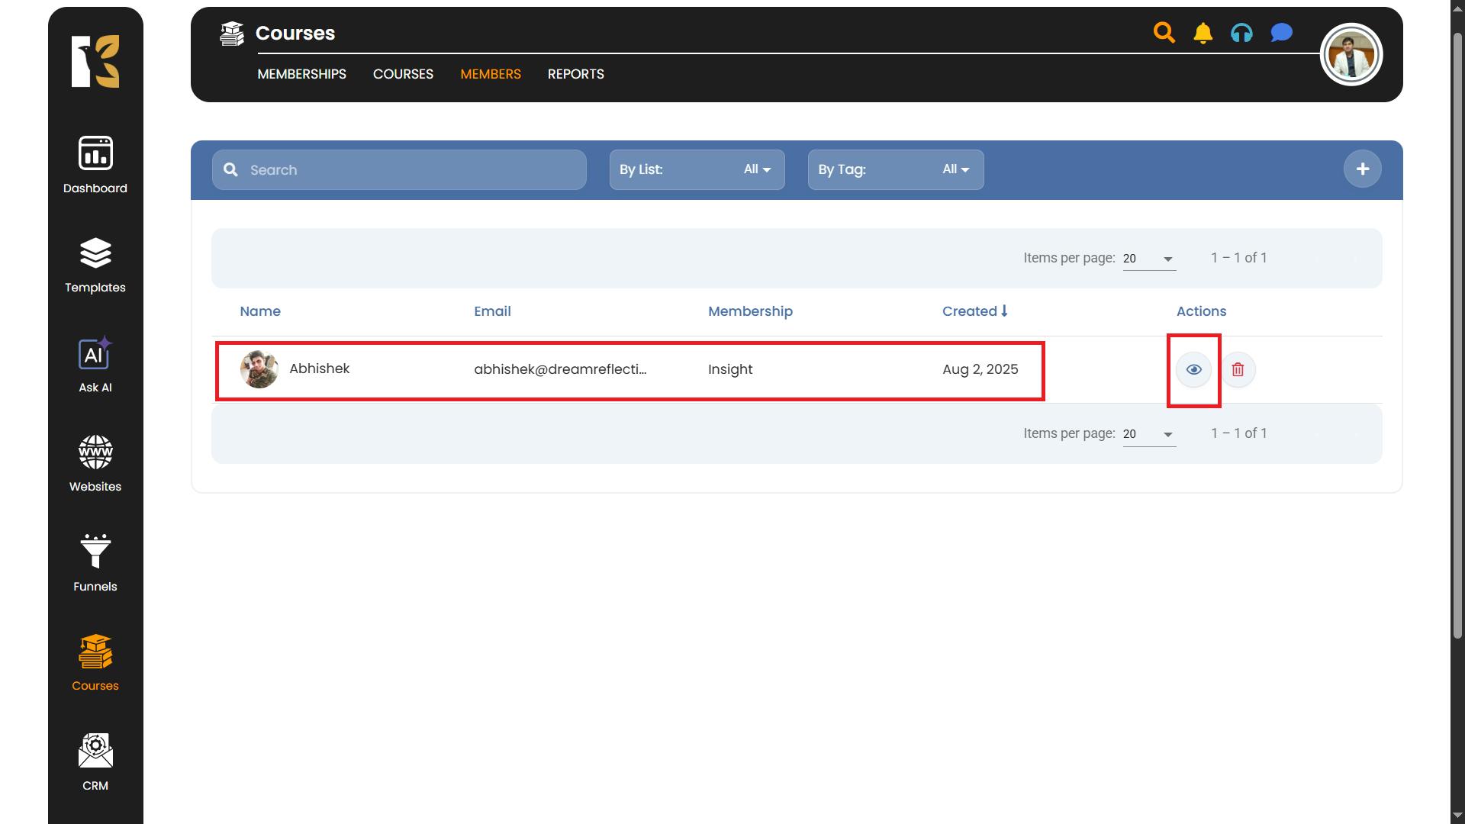Viewport: 1465px width, 824px height.
Task: Click the member Search input field
Action: (x=412, y=169)
